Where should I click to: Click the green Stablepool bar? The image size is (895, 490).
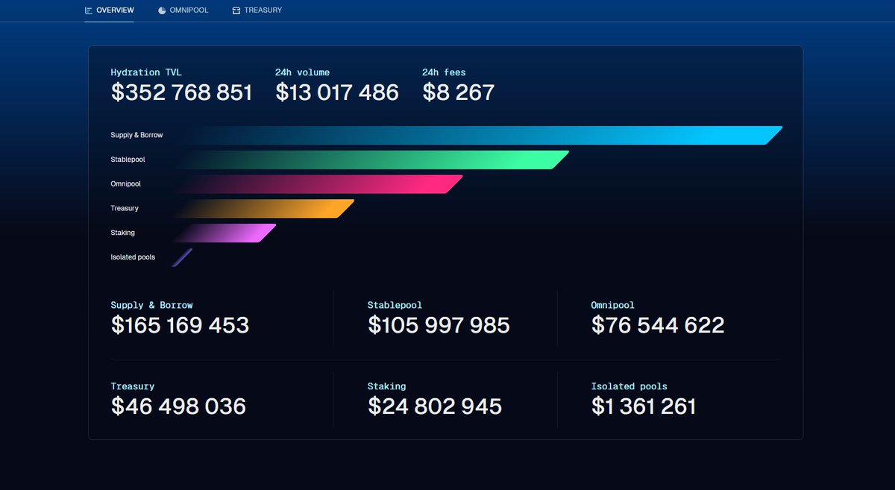[x=371, y=160]
